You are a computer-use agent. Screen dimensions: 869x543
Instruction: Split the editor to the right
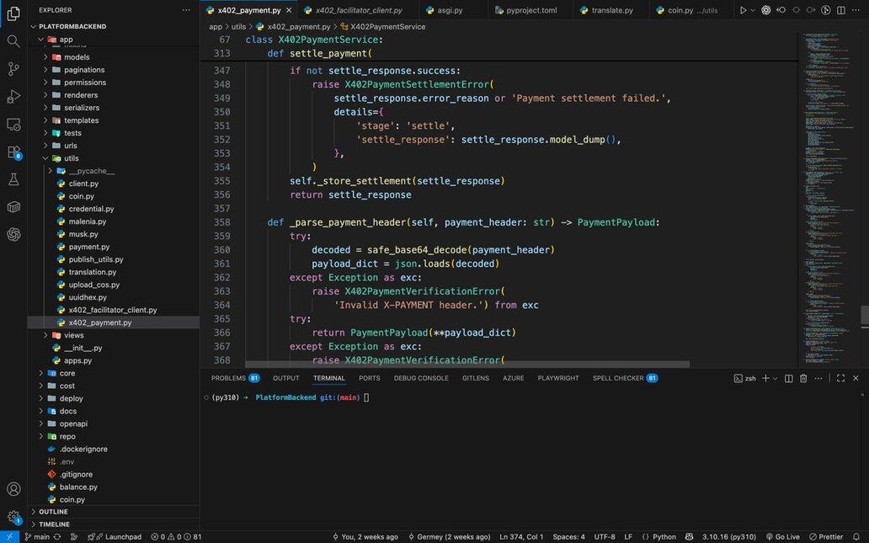(x=840, y=10)
